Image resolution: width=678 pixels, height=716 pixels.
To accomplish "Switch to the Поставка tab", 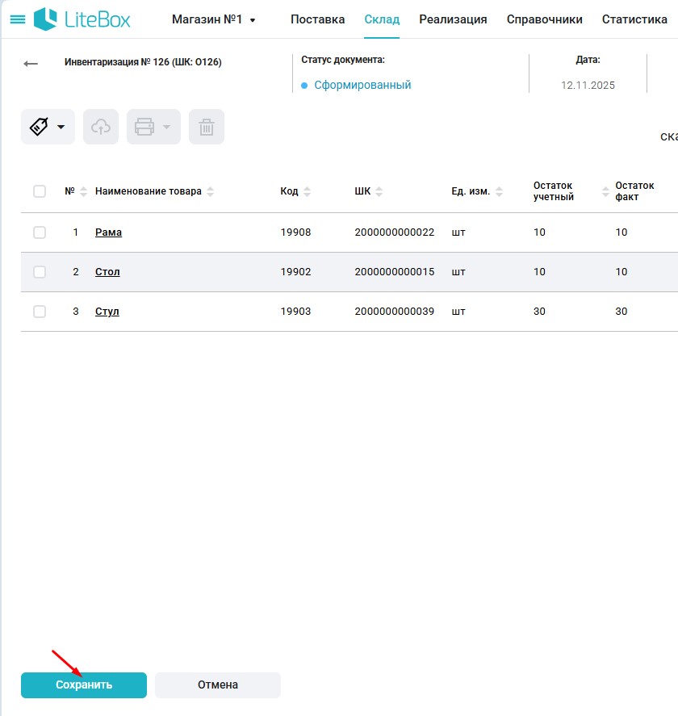I will (317, 19).
